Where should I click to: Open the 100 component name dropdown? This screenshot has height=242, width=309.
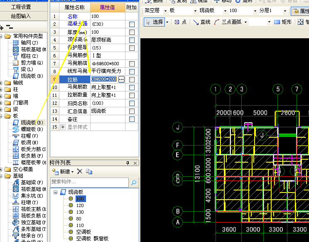[x=255, y=11]
